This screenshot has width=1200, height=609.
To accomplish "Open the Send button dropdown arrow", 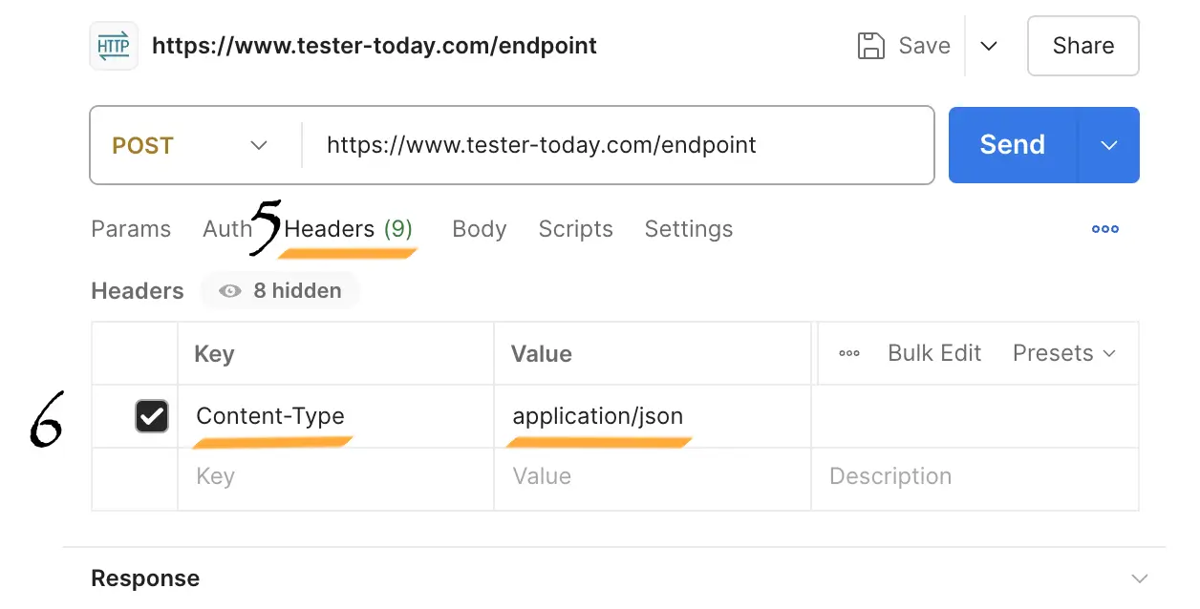I will coord(1108,145).
